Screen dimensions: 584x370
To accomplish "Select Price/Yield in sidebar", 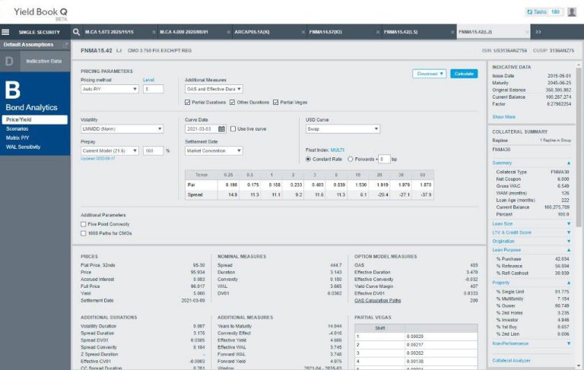I will (35, 119).
